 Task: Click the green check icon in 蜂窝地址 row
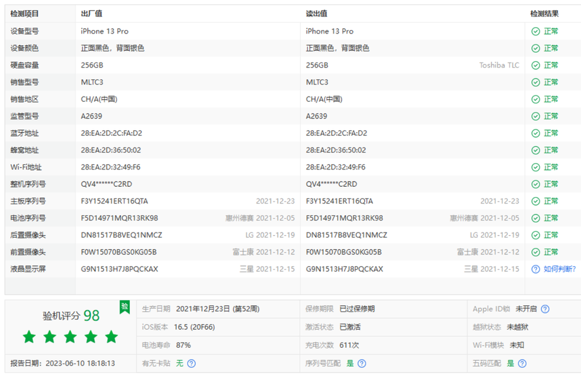[535, 151]
